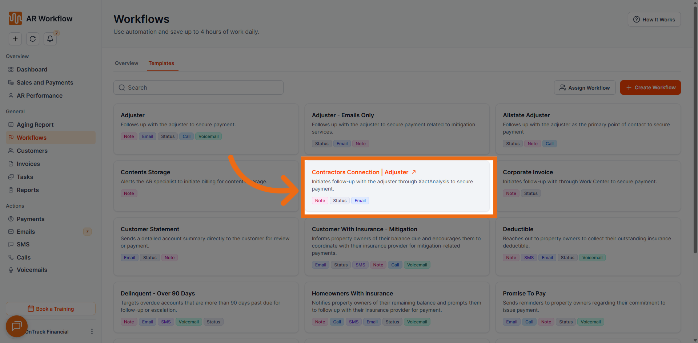The image size is (698, 343).
Task: Open the Allstate Adjuster template
Action: (x=588, y=129)
